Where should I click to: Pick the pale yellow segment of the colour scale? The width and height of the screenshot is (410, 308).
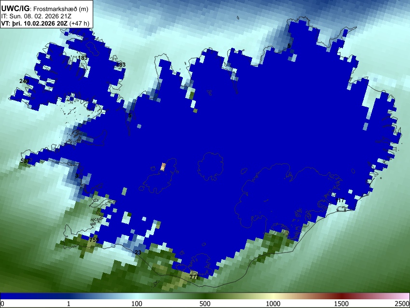pos(273,296)
